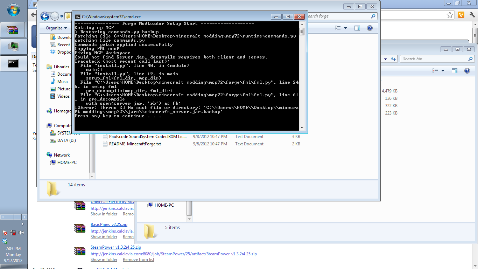Image resolution: width=478 pixels, height=269 pixels.
Task: Click the Explorer Back arrow button
Action: 45,16
